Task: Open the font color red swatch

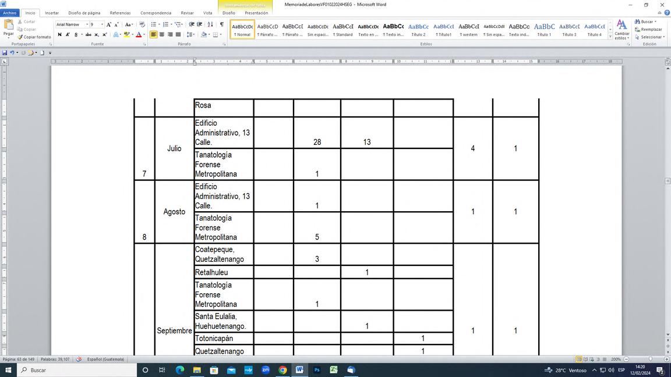Action: (x=139, y=35)
